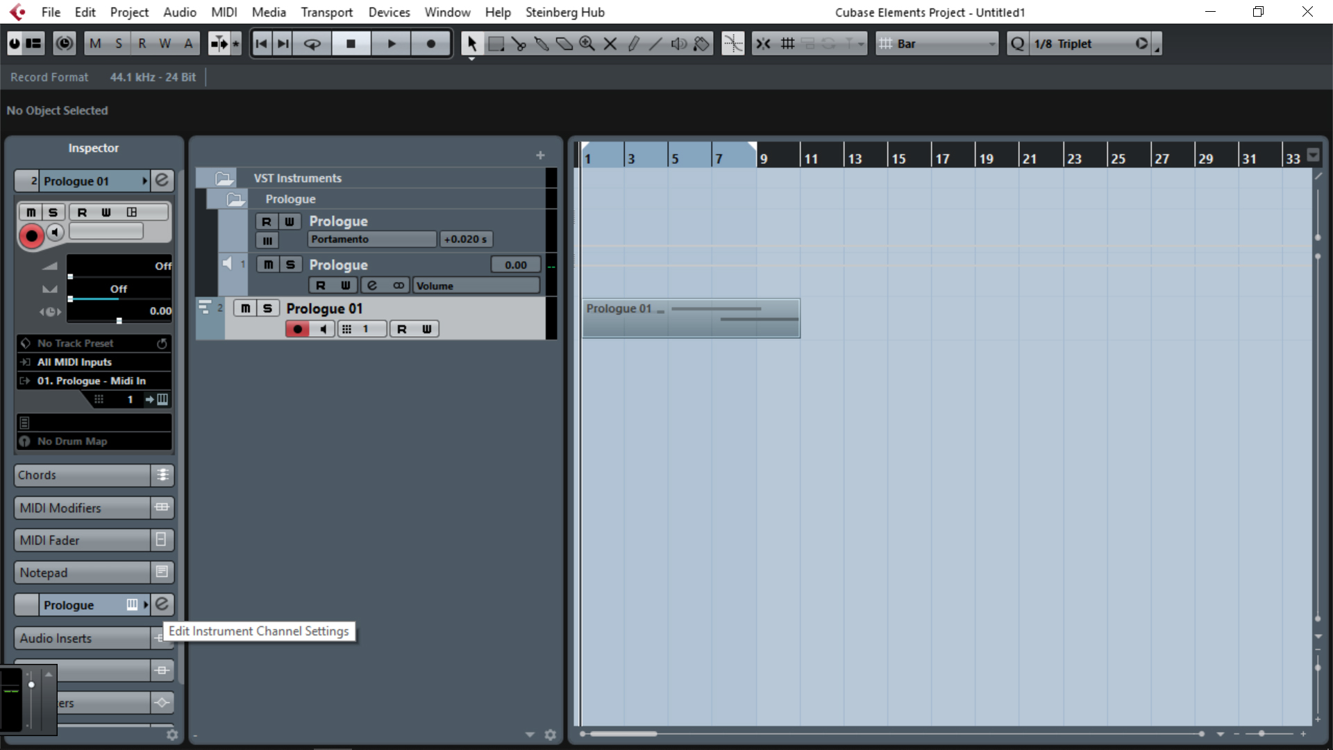Viewport: 1333px width, 750px height.
Task: Open the Snap type dropdown arrow
Action: 861,44
